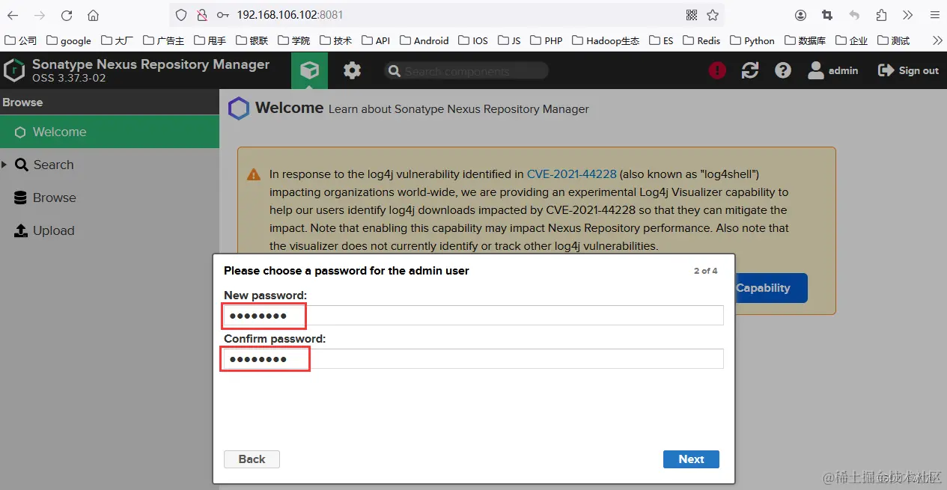Click the admin user icon
This screenshot has height=490, width=947.
816,70
